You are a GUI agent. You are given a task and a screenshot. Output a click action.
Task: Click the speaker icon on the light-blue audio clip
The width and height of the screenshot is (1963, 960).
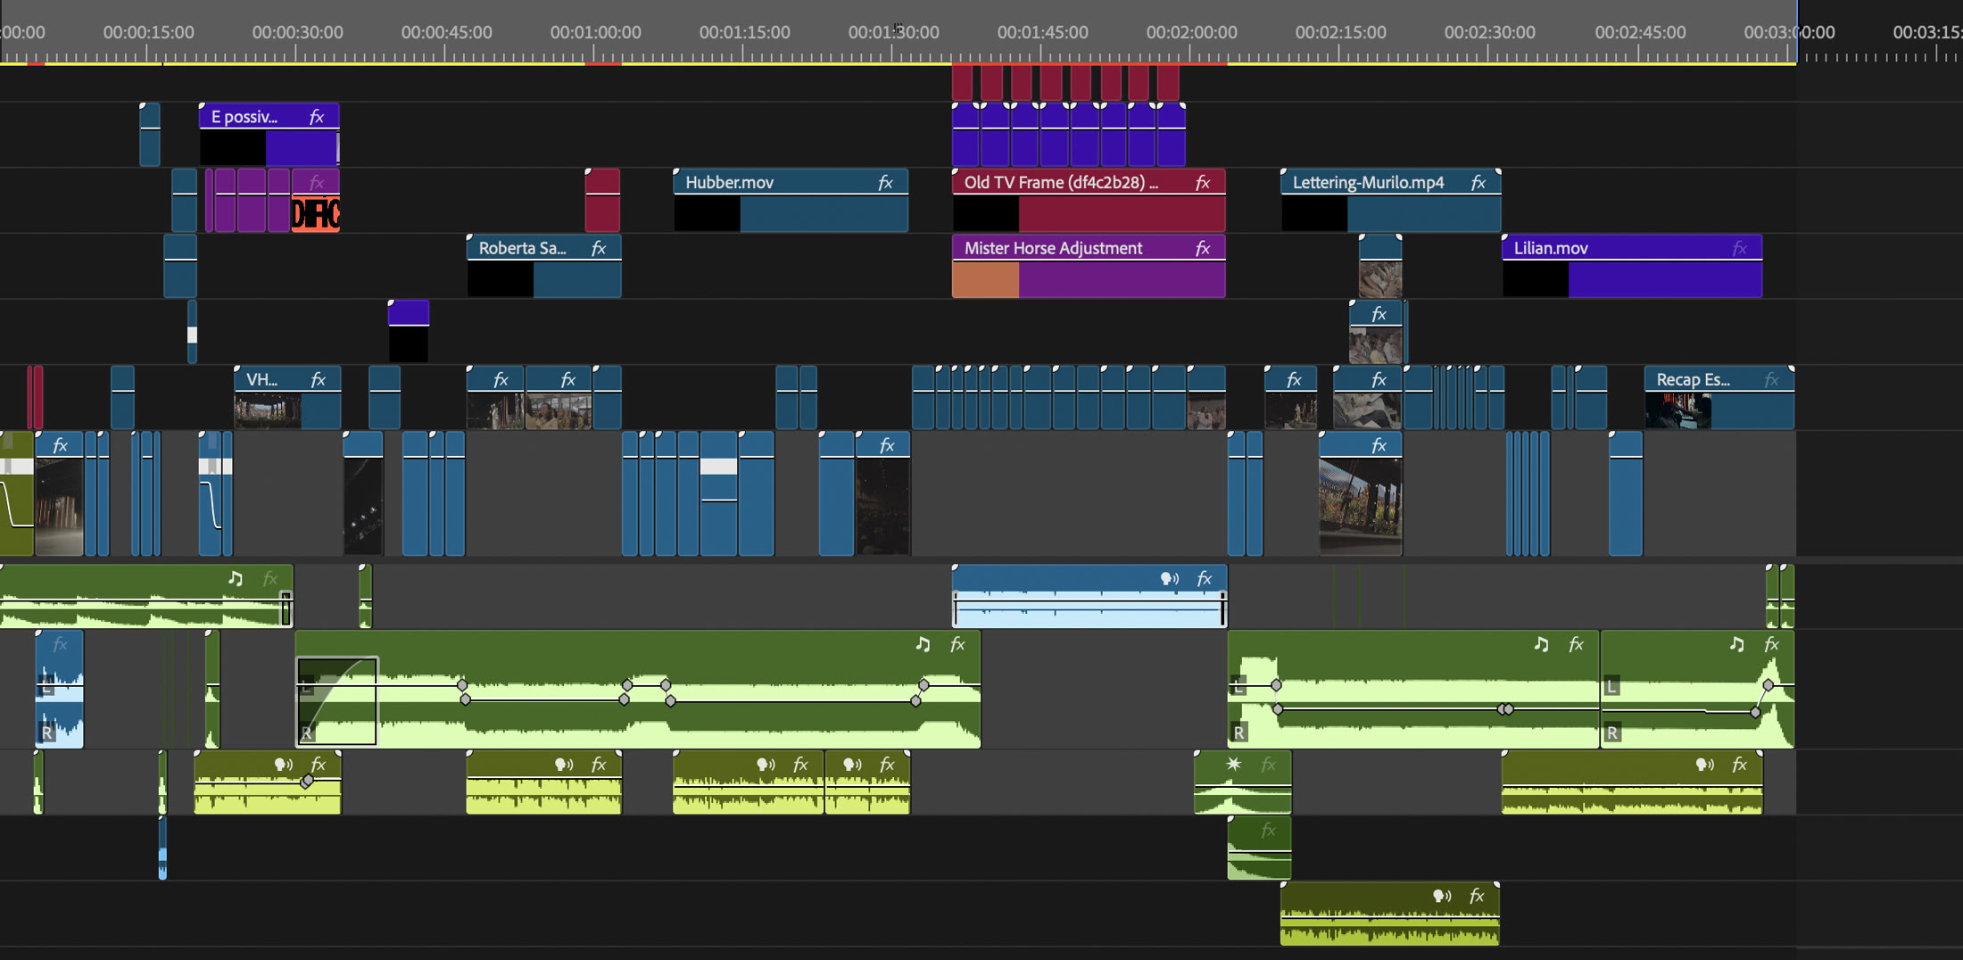point(1170,579)
